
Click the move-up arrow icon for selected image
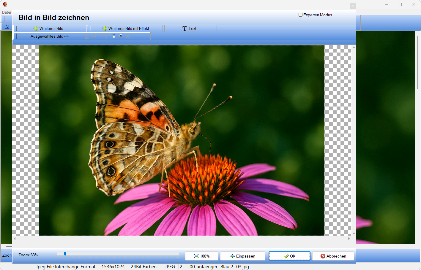[121, 36]
